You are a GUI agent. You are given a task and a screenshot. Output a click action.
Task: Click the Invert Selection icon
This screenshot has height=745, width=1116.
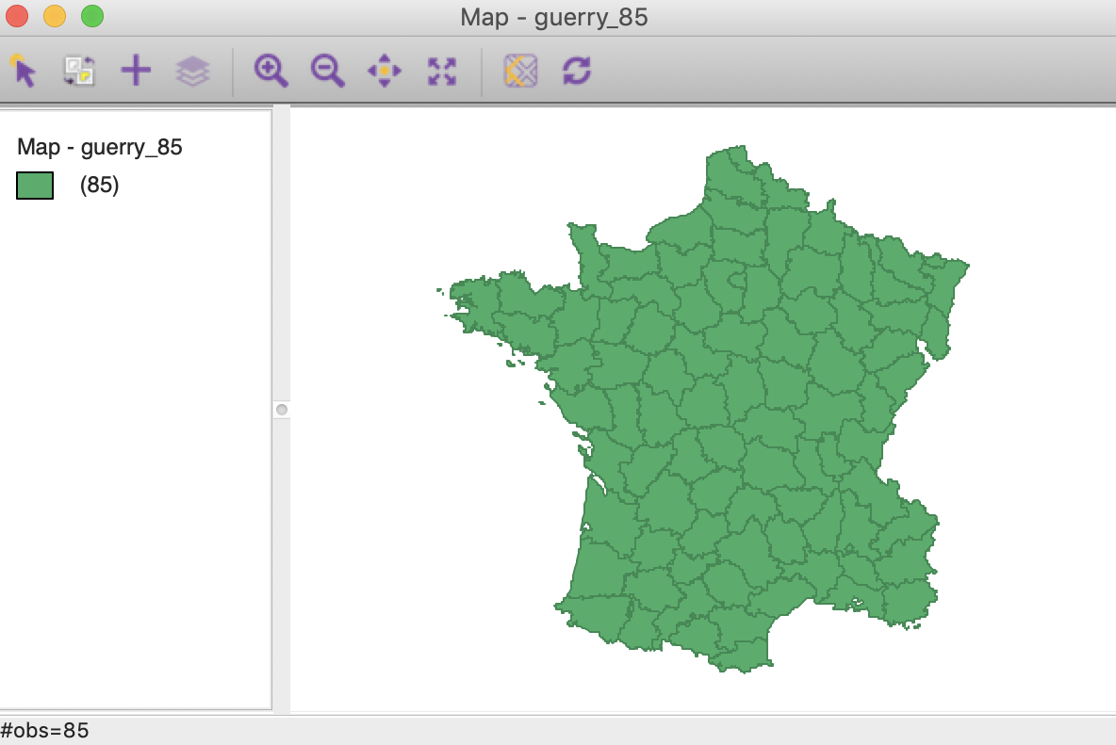pyautogui.click(x=79, y=71)
